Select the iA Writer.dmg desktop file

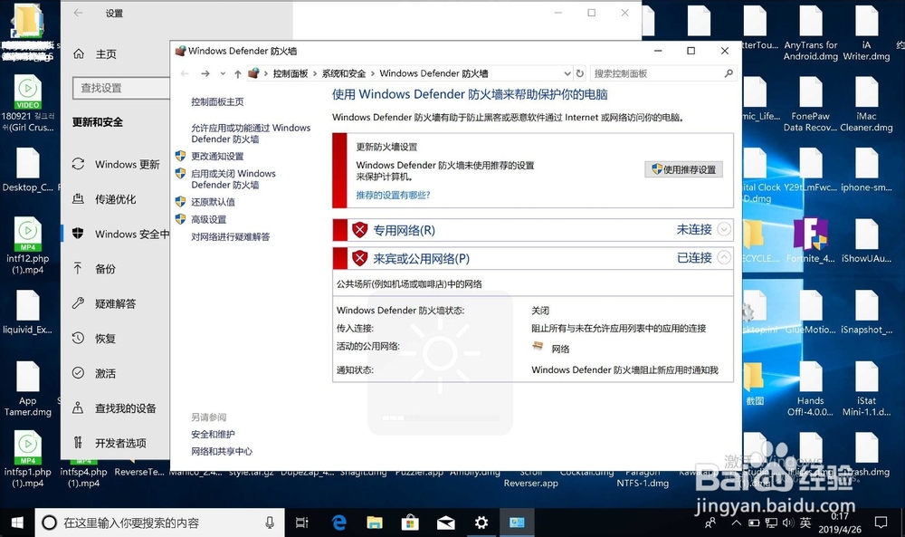click(x=866, y=33)
